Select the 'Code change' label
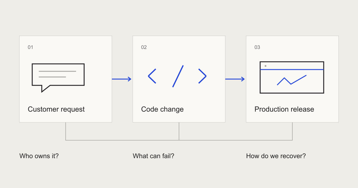Image resolution: width=358 pixels, height=188 pixels. pos(162,109)
